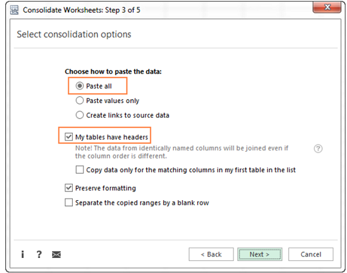Viewport: 347px width, 273px height.
Task: Go back with the Back button
Action: point(211,254)
